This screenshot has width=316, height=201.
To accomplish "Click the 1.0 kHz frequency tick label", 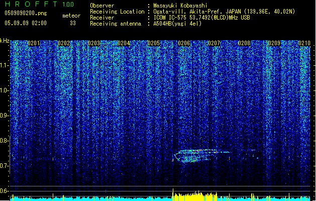I will 4,90.
